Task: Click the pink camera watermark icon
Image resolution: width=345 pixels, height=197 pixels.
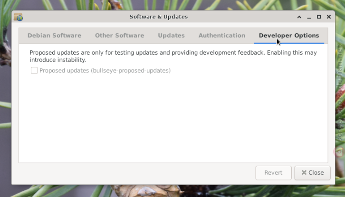Action: pyautogui.click(x=340, y=151)
